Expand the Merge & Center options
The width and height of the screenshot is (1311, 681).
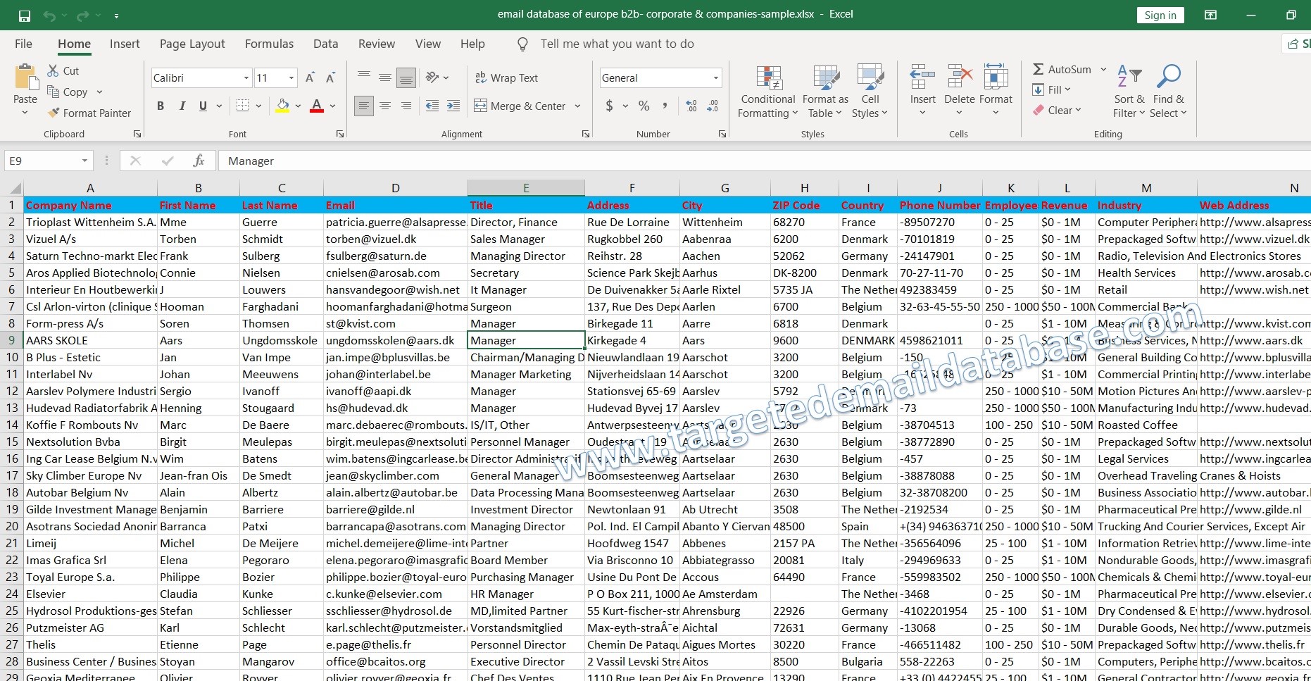click(x=577, y=106)
